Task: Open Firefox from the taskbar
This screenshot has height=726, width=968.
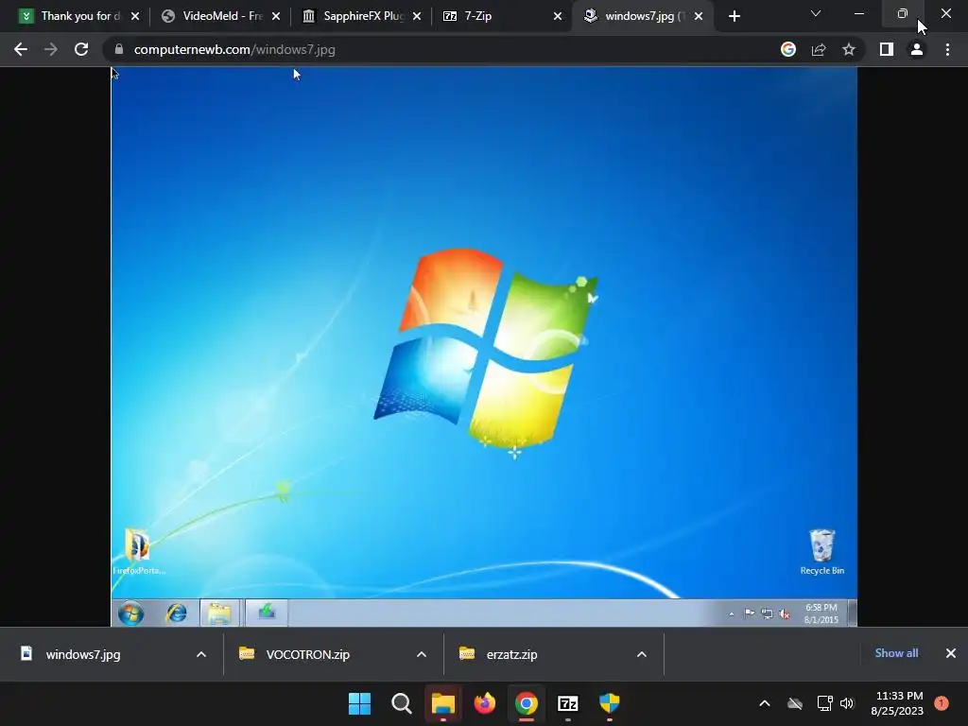Action: click(485, 703)
